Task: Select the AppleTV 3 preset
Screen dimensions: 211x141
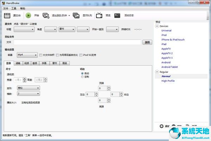Action: point(167,58)
